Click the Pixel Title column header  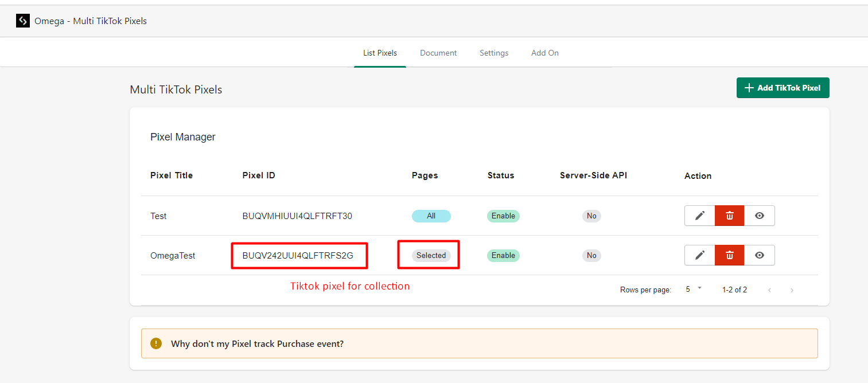point(172,175)
